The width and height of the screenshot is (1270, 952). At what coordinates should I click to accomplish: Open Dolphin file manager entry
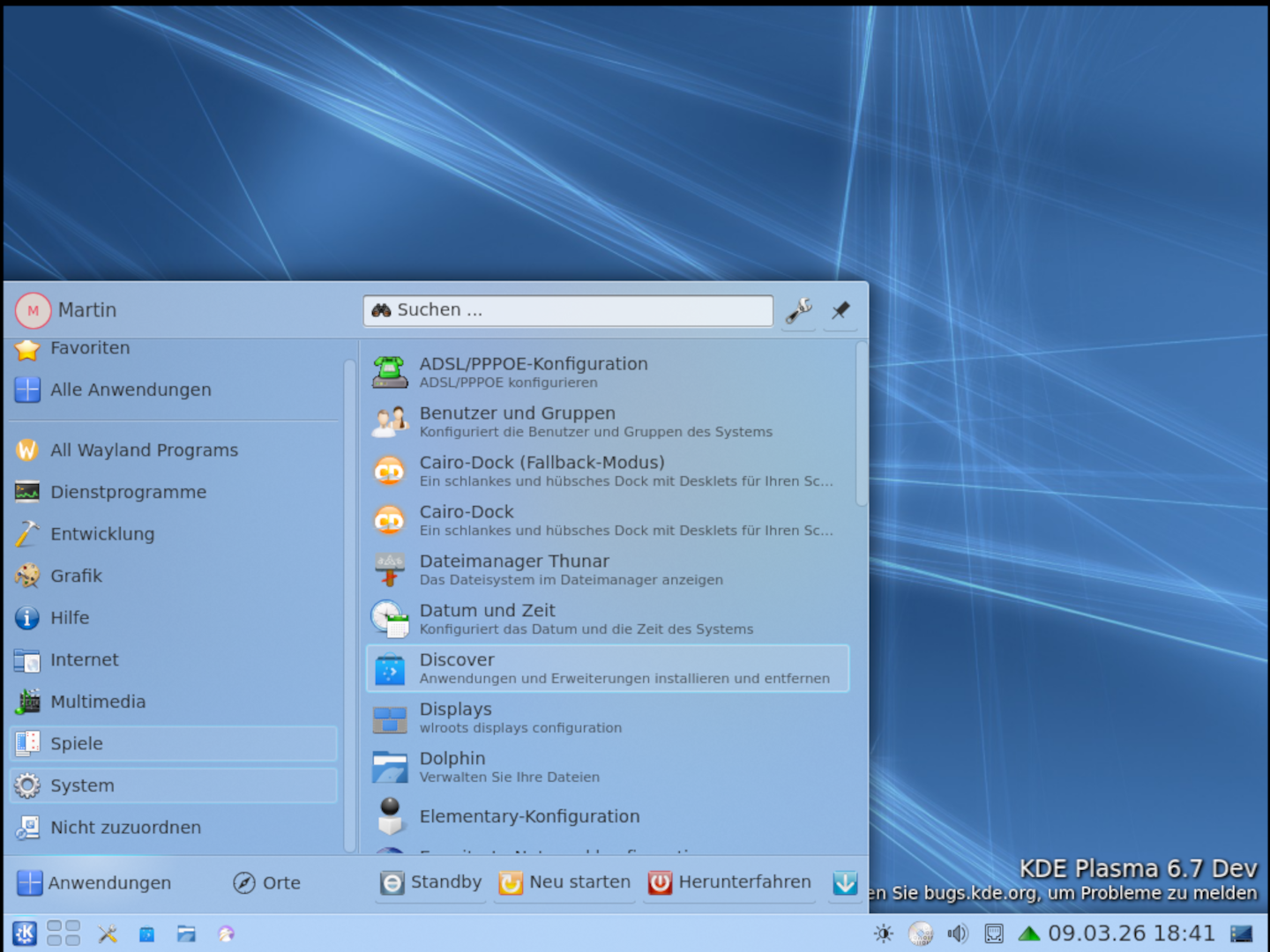(x=607, y=767)
